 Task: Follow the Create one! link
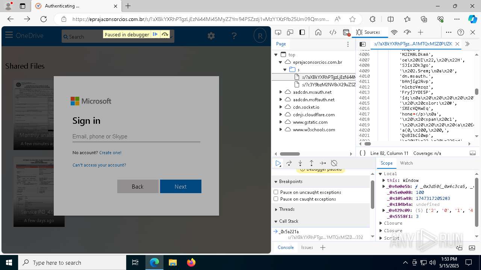tap(110, 153)
